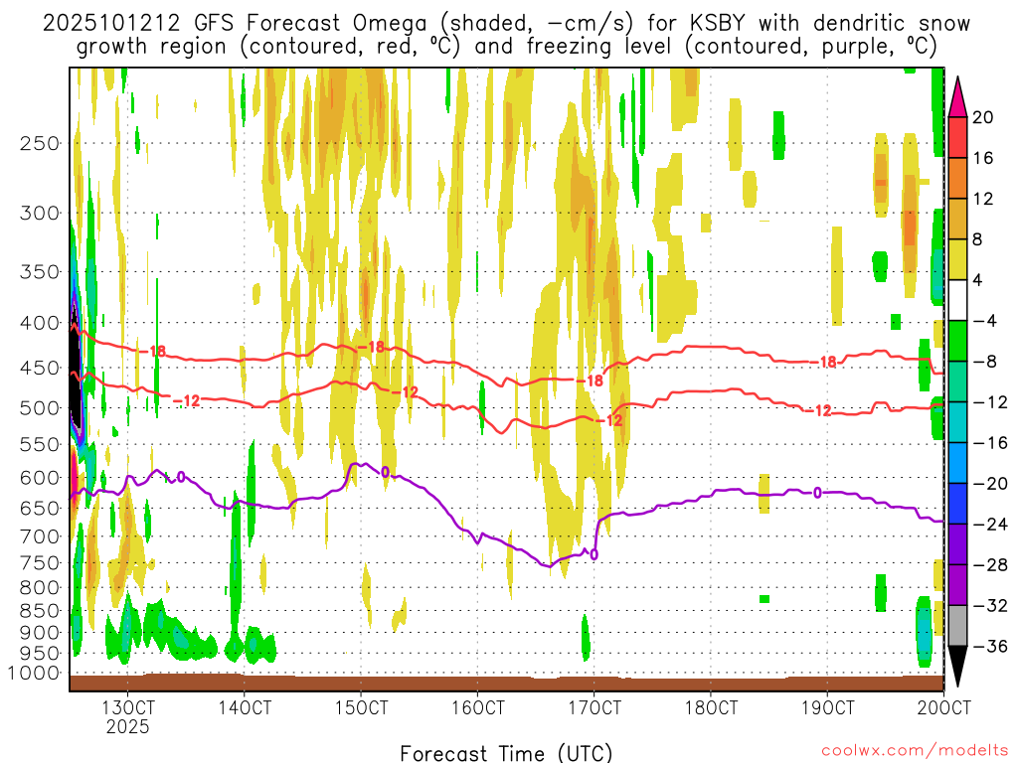
Task: Click the 250 pressure level label
Action: pyautogui.click(x=40, y=143)
